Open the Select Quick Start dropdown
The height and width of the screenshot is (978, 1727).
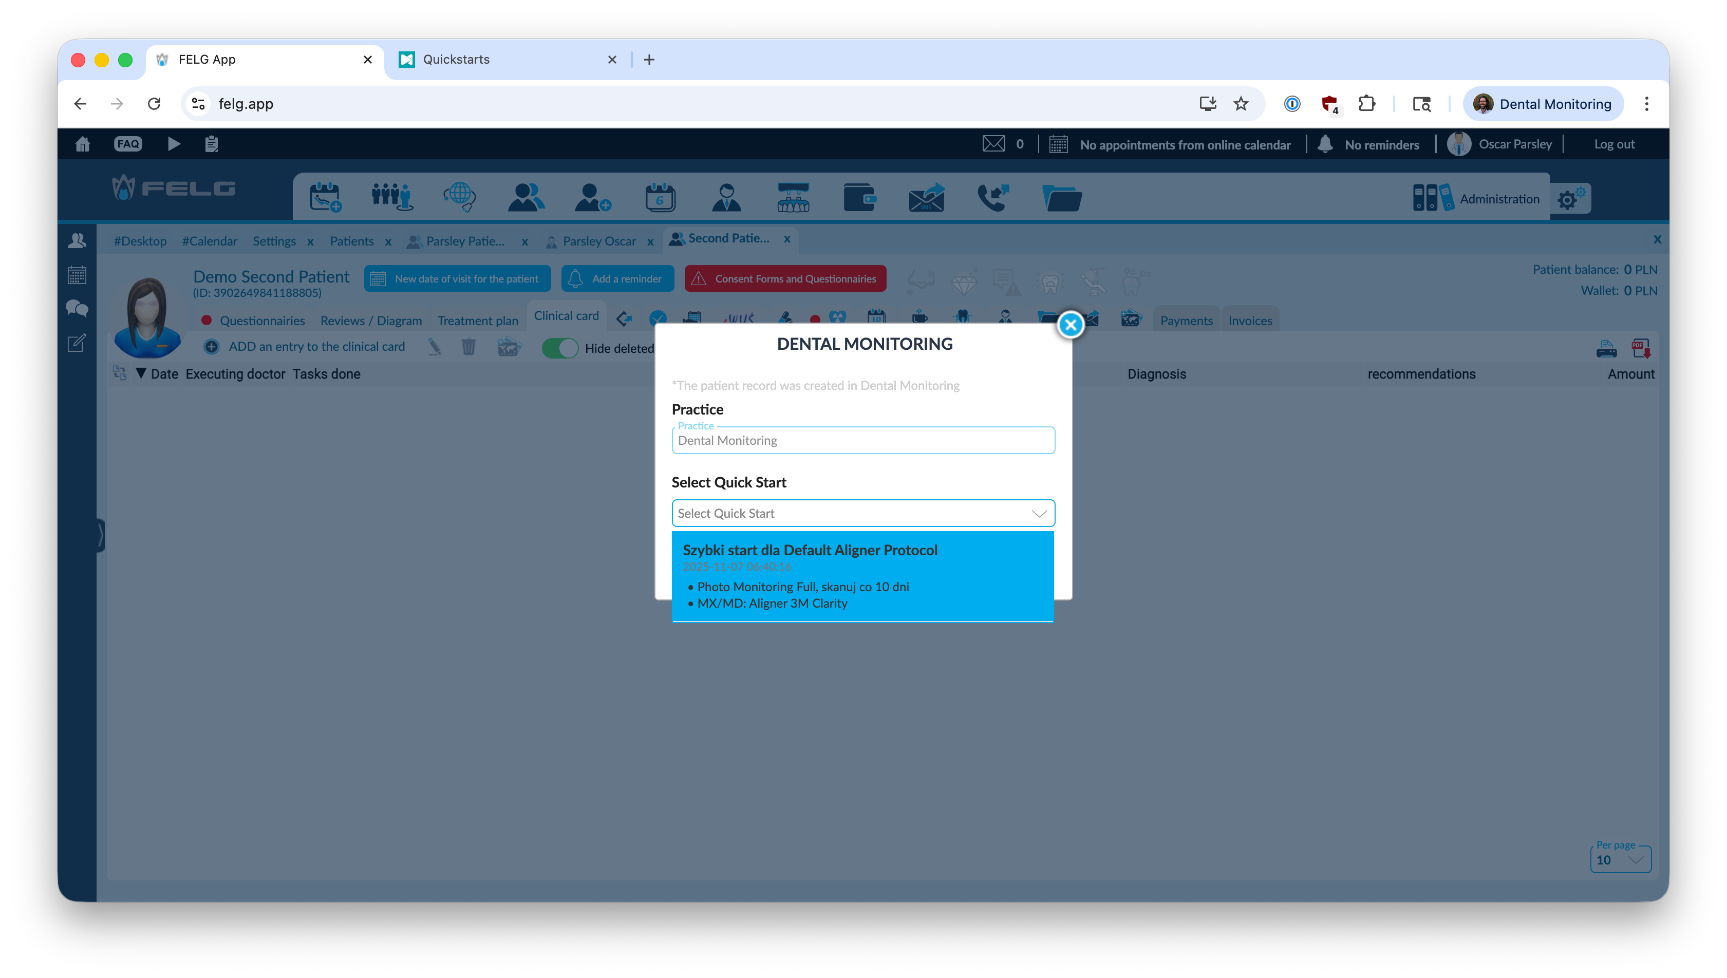(x=862, y=513)
